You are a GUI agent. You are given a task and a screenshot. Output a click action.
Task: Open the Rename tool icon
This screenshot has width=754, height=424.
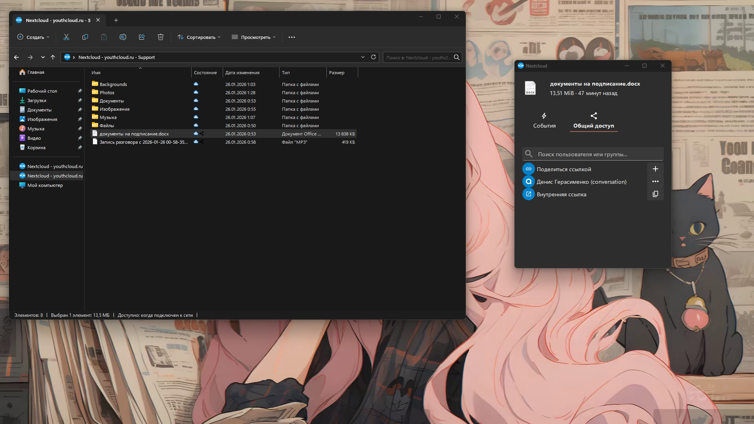pyautogui.click(x=123, y=37)
